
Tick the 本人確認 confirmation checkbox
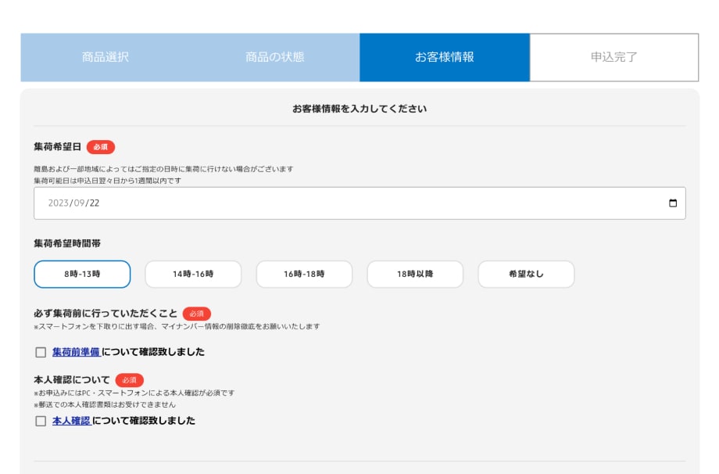point(41,422)
